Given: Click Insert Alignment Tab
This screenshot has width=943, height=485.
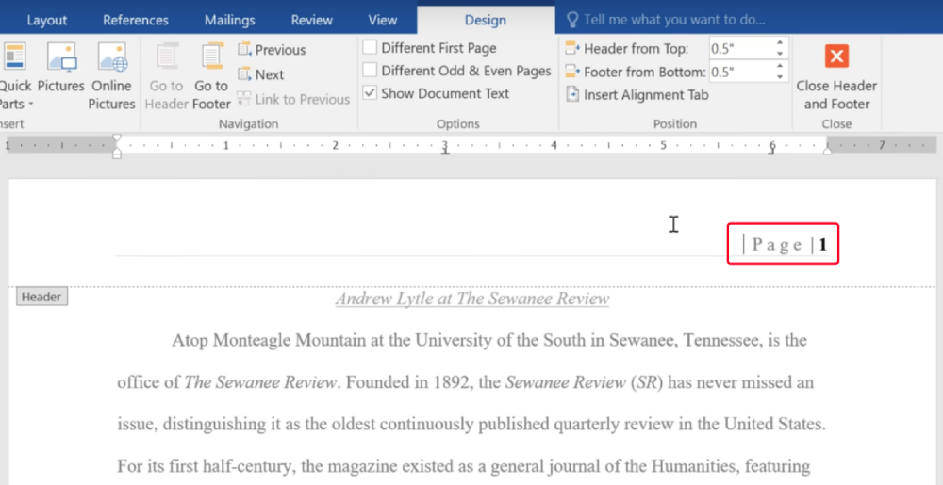Looking at the screenshot, I should click(637, 94).
